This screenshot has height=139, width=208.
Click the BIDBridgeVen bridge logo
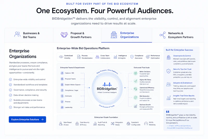pyautogui.click(x=107, y=84)
